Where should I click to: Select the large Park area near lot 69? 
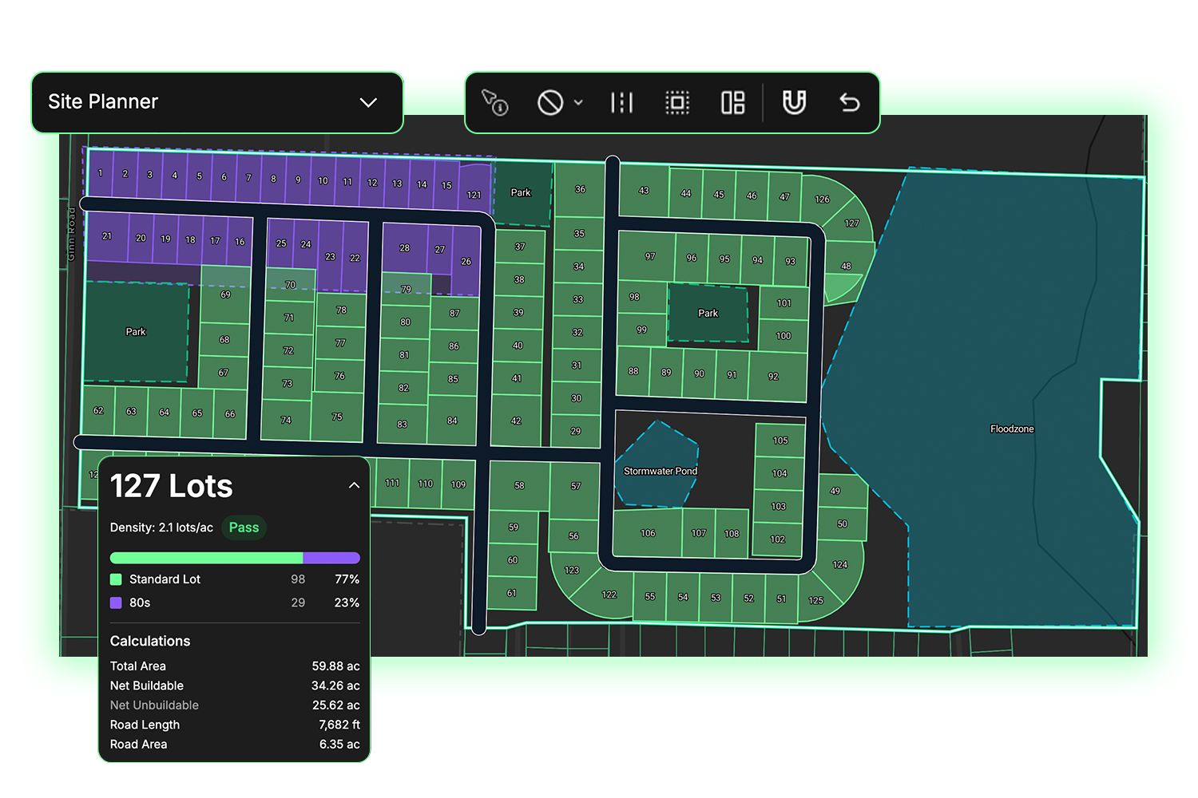(136, 331)
